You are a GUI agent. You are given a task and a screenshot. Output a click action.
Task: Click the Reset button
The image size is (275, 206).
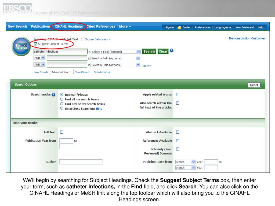tap(254, 85)
